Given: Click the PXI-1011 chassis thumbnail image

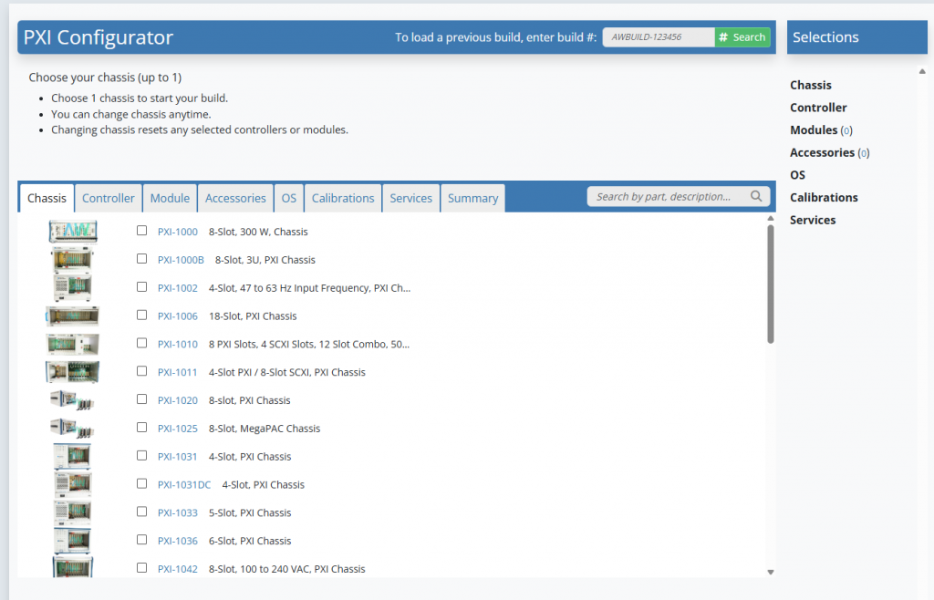Looking at the screenshot, I should (x=73, y=371).
